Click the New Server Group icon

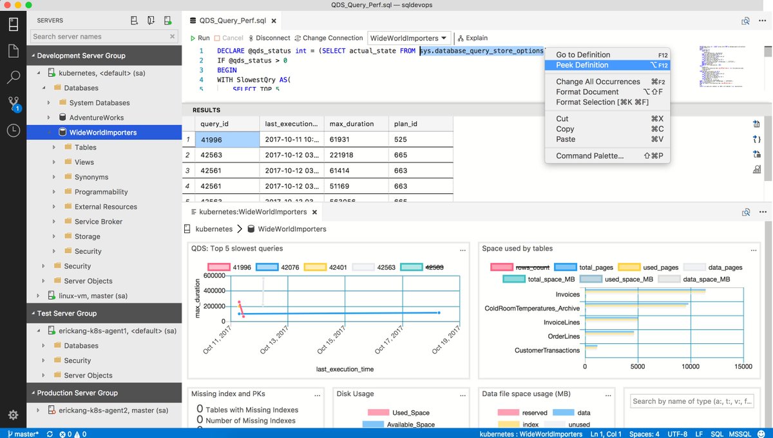coord(151,21)
